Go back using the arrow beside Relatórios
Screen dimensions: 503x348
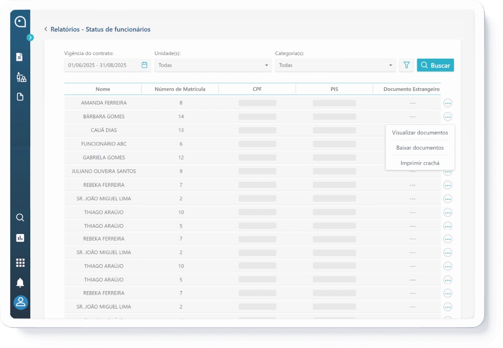coord(46,29)
